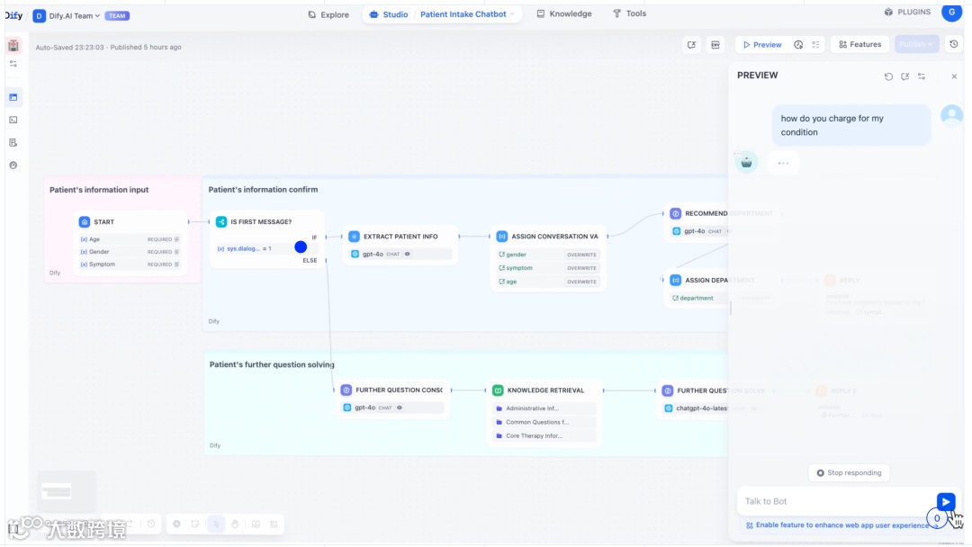Open the Features button
This screenshot has height=547, width=972.
pyautogui.click(x=859, y=45)
